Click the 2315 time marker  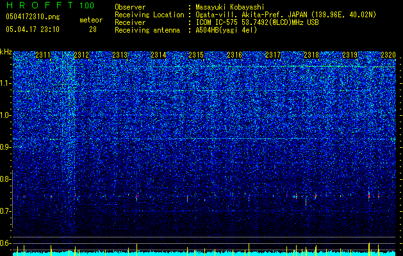(196, 55)
